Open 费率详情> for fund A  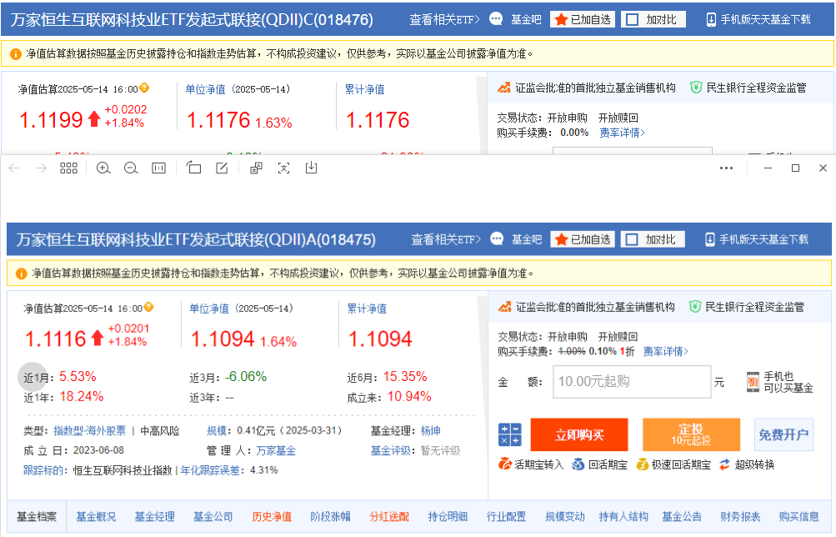pos(665,351)
